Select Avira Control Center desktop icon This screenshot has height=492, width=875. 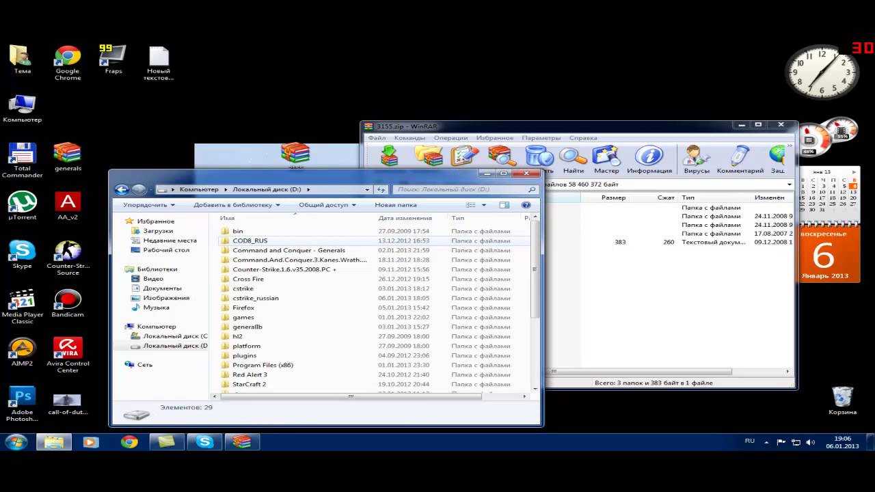coord(68,355)
